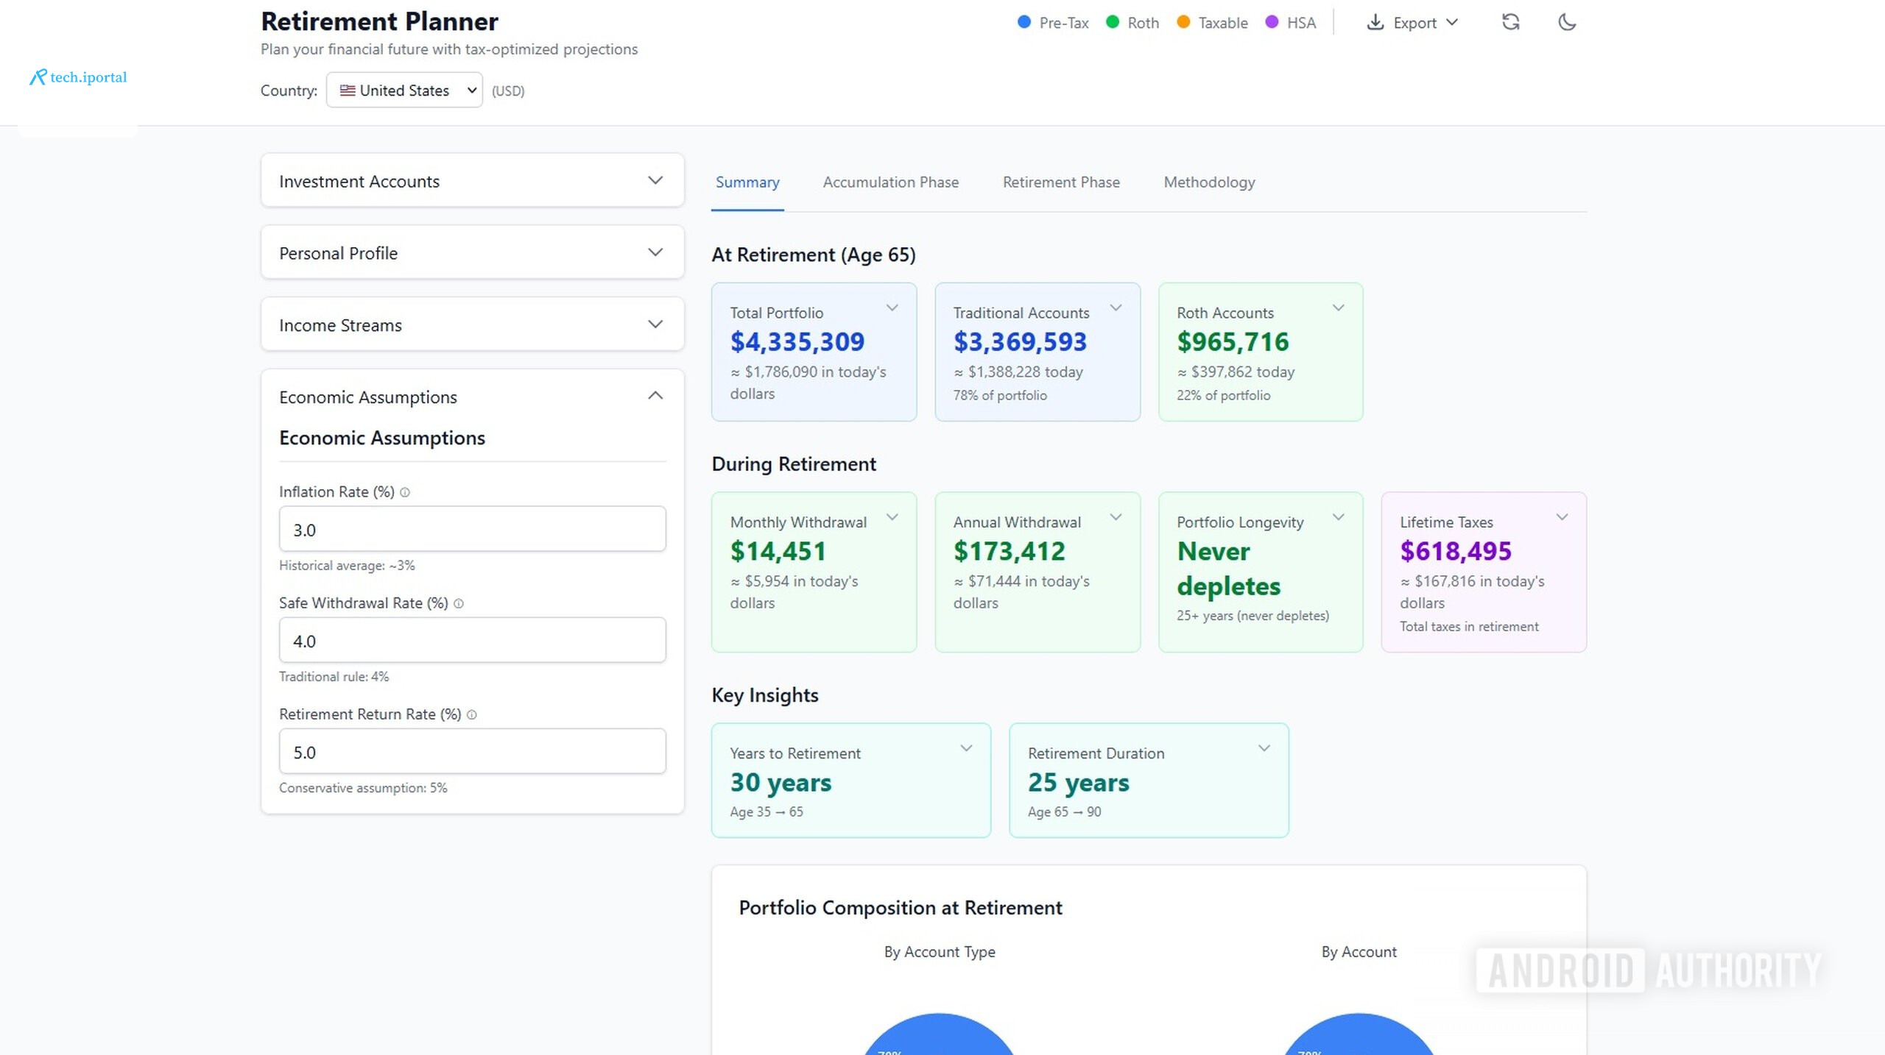Click the refresh/reset icon in header
Screen dimensions: 1885x1055
[1510, 22]
